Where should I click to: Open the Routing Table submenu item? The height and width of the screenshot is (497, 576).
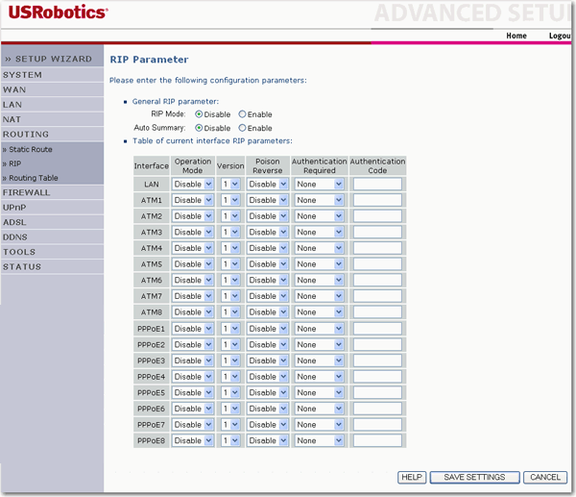pyautogui.click(x=33, y=178)
